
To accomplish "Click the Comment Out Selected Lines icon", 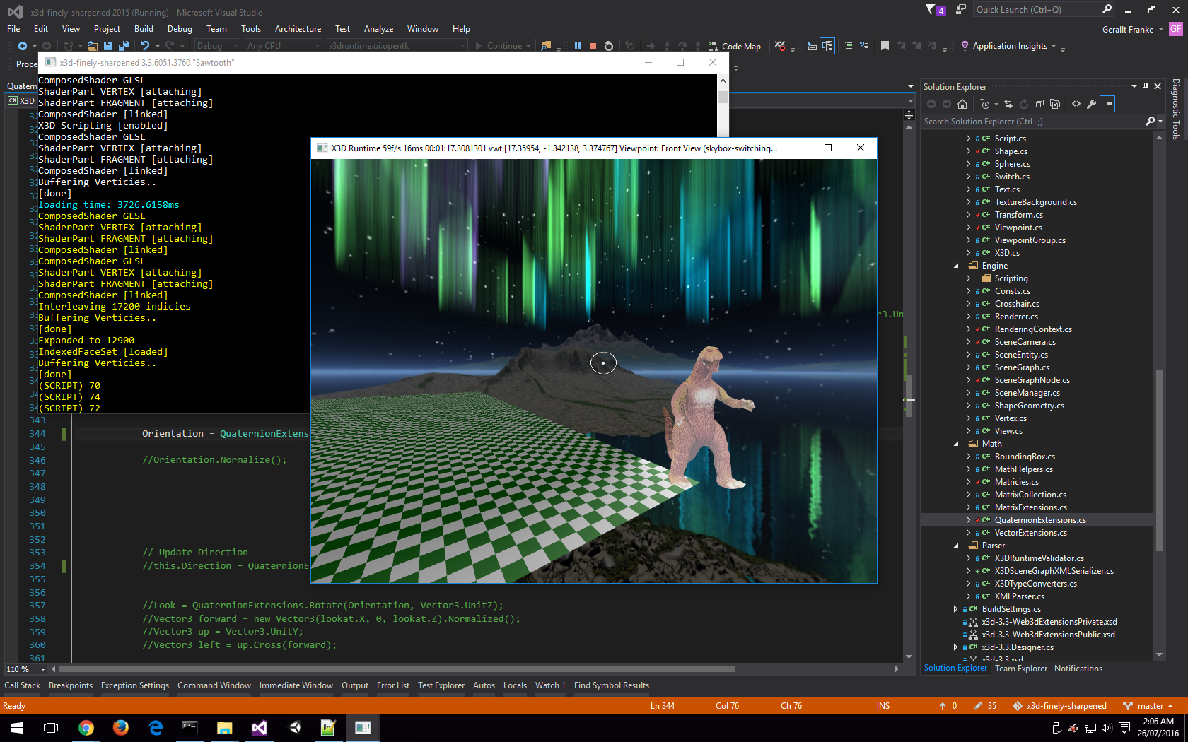I will 849,46.
